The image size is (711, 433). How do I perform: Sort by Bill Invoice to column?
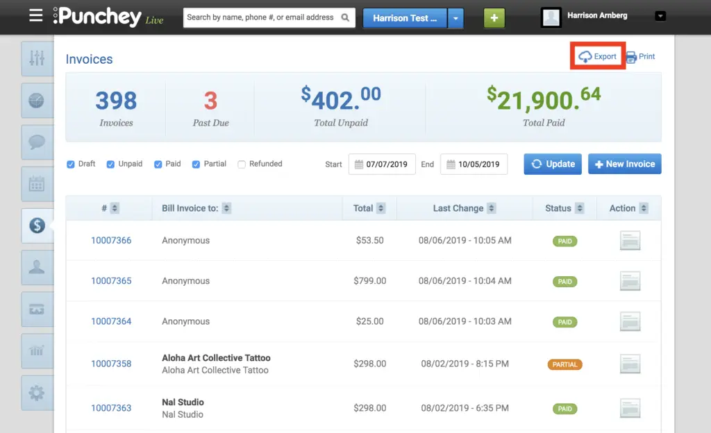226,208
